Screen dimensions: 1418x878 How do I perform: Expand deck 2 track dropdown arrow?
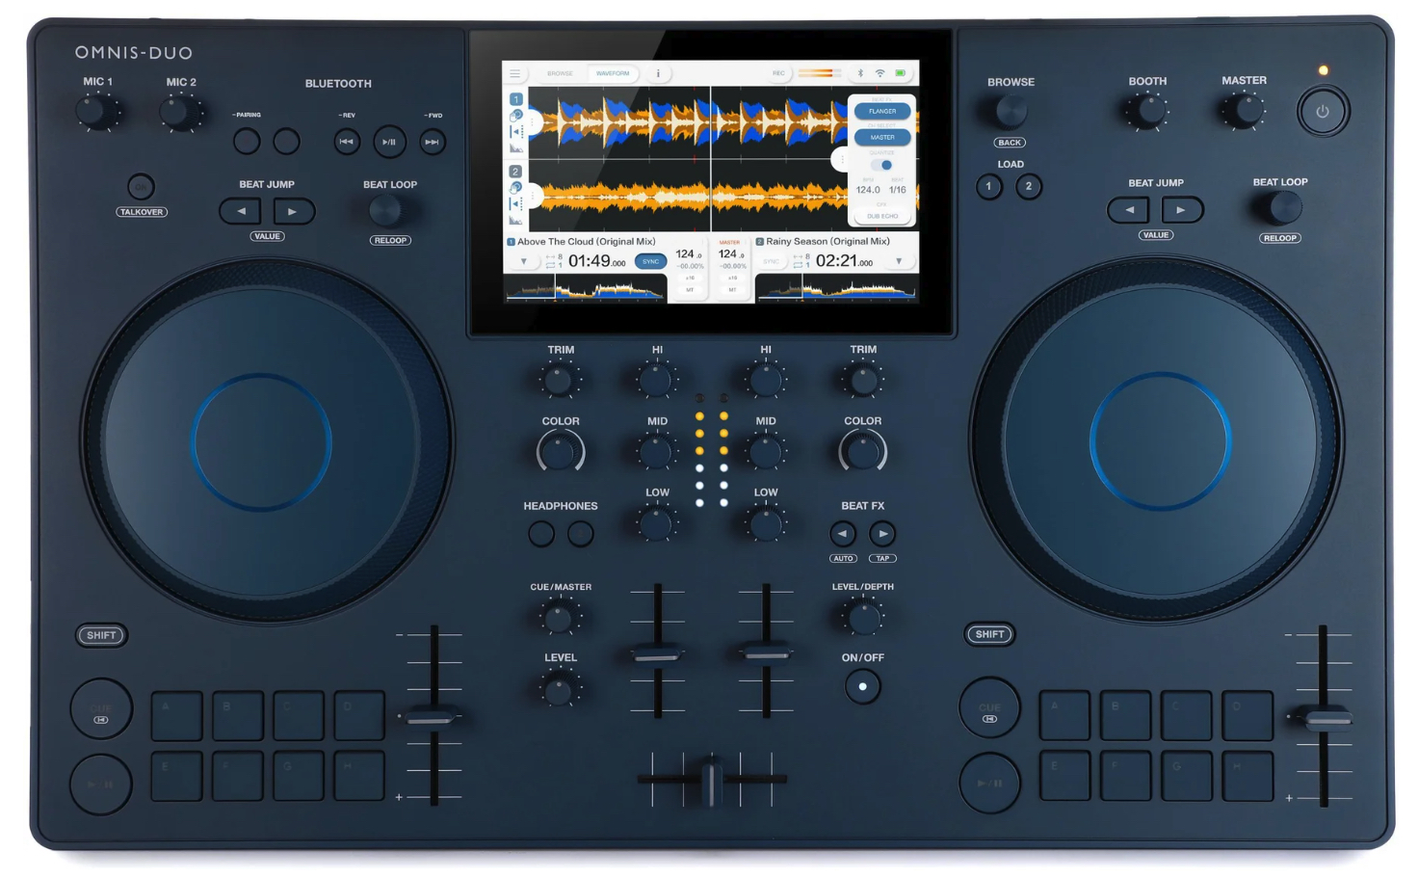coord(899,261)
